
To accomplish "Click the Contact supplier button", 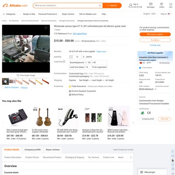I will (x=155, y=34).
